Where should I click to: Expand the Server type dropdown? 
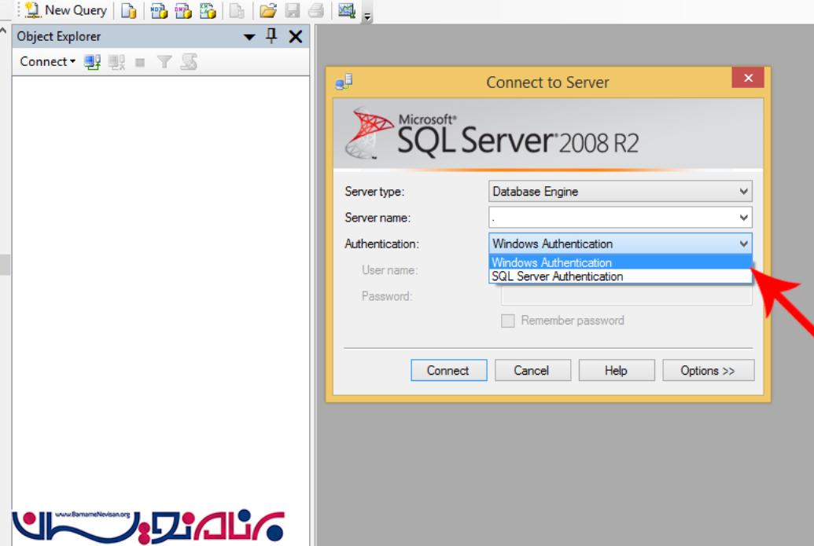[743, 191]
